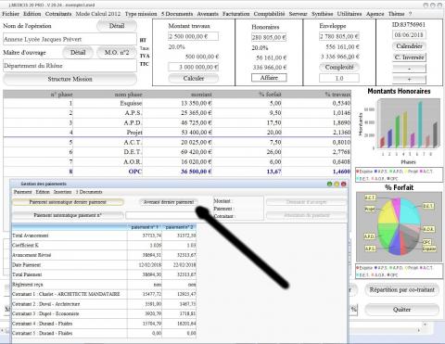Click the date field 08/06/2018
Viewport: 445px width, 344px height.
pyautogui.click(x=409, y=34)
